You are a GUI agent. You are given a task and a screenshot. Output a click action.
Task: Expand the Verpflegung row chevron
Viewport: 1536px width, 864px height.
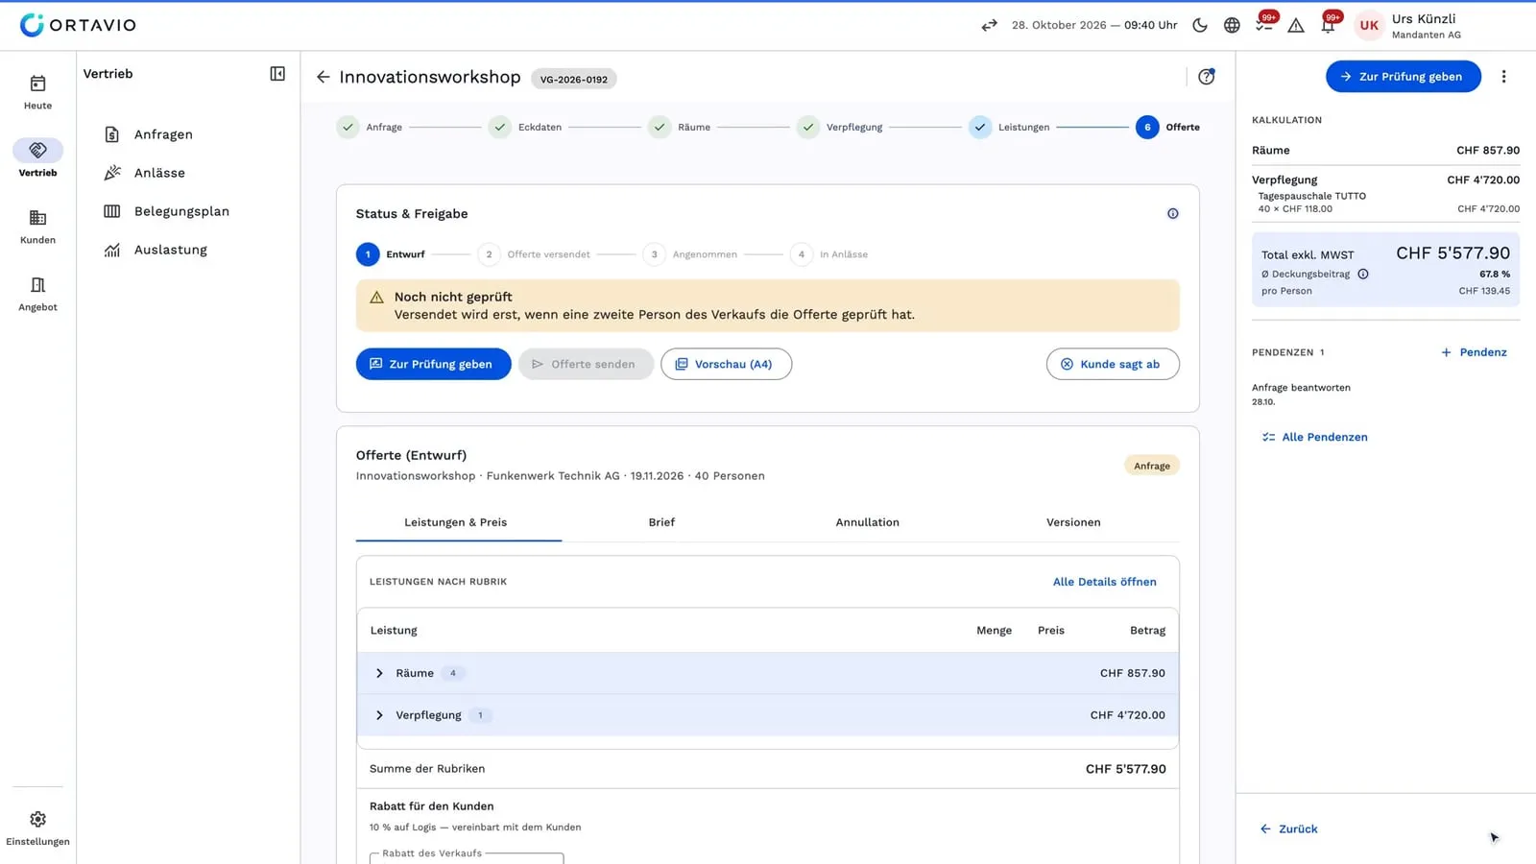coord(379,715)
